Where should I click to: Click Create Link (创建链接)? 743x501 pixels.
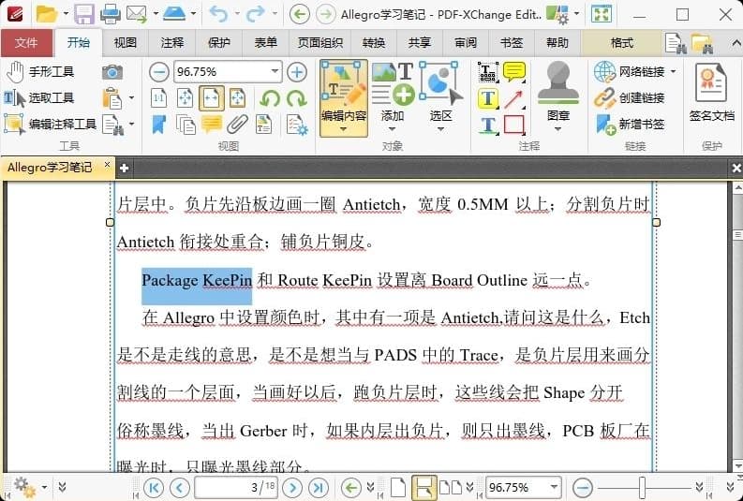click(630, 98)
